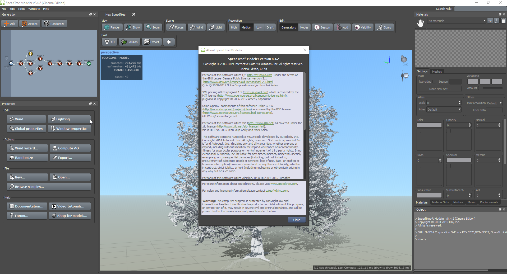Click the Normal value stepper
Image resolution: width=507 pixels, height=274 pixels.
(499, 125)
